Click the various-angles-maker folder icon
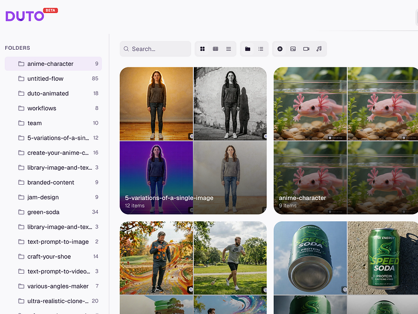Viewport: 418px width, 314px height. [x=21, y=286]
